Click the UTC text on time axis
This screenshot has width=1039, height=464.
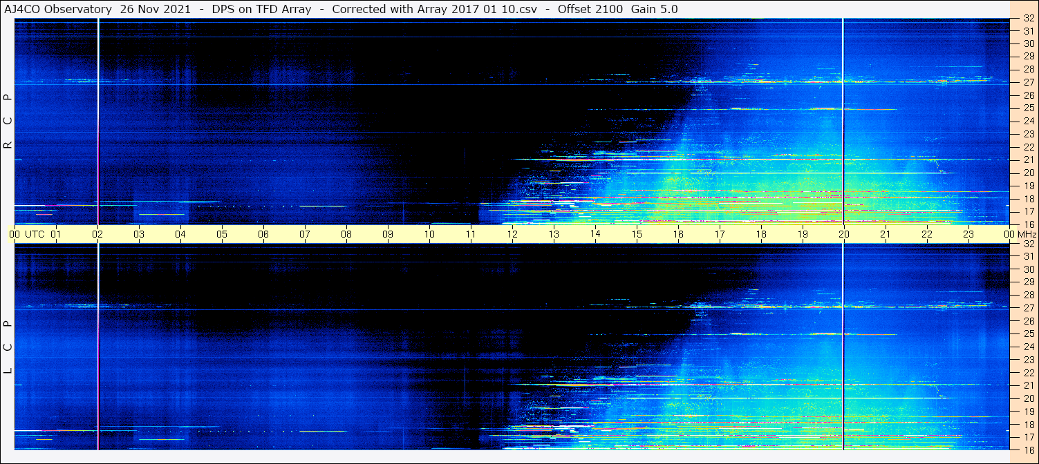tap(35, 234)
